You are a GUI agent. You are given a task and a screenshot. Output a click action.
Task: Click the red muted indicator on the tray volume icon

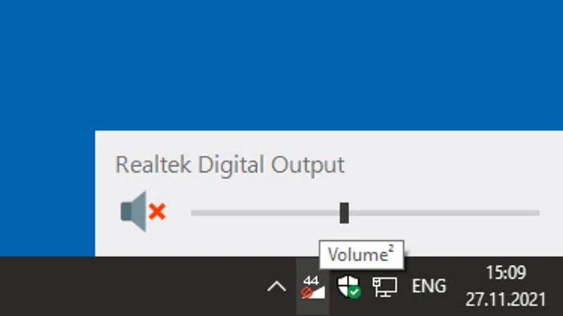coord(307,292)
